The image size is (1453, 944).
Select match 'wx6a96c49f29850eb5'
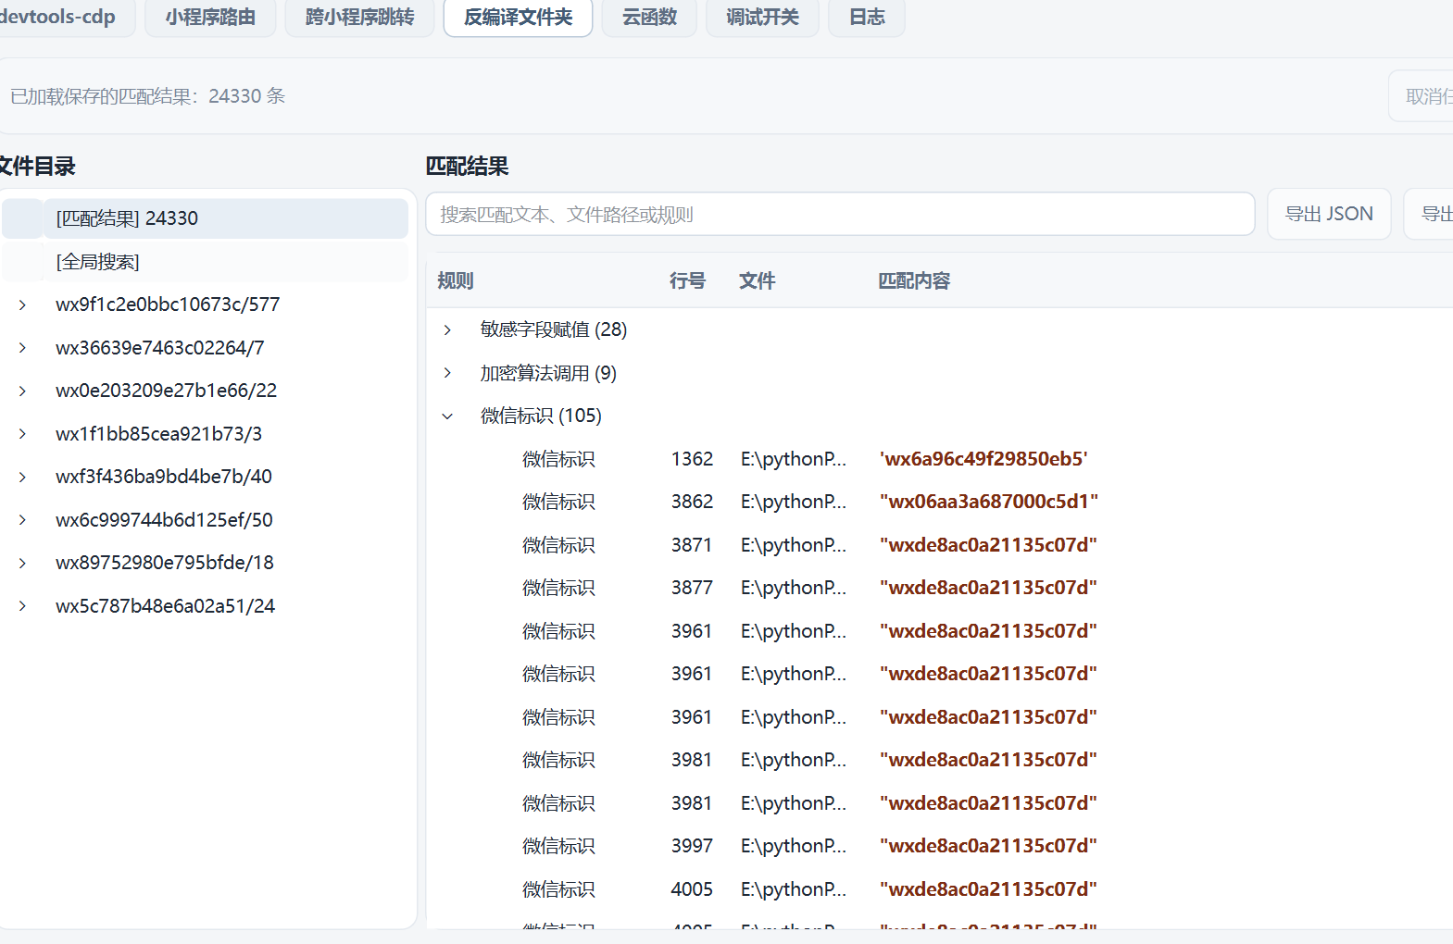pyautogui.click(x=983, y=459)
